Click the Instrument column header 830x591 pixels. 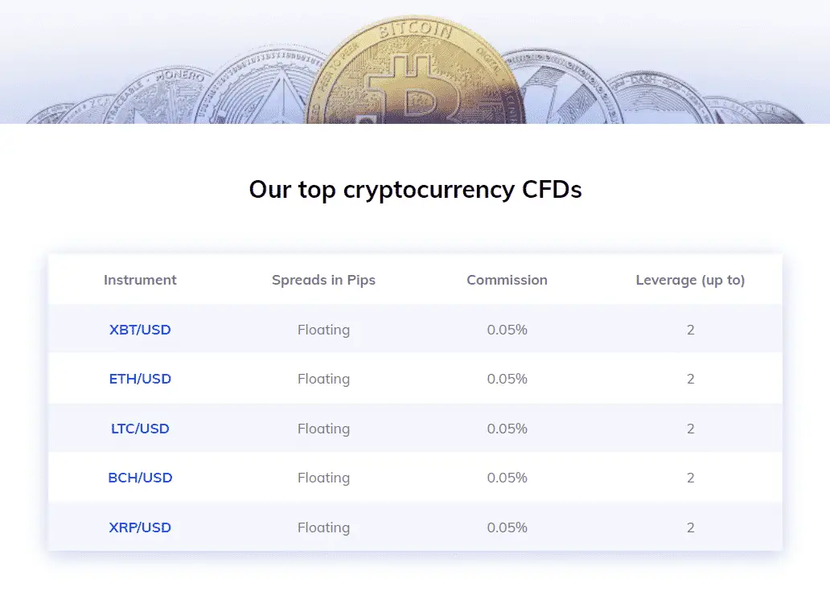pos(140,280)
